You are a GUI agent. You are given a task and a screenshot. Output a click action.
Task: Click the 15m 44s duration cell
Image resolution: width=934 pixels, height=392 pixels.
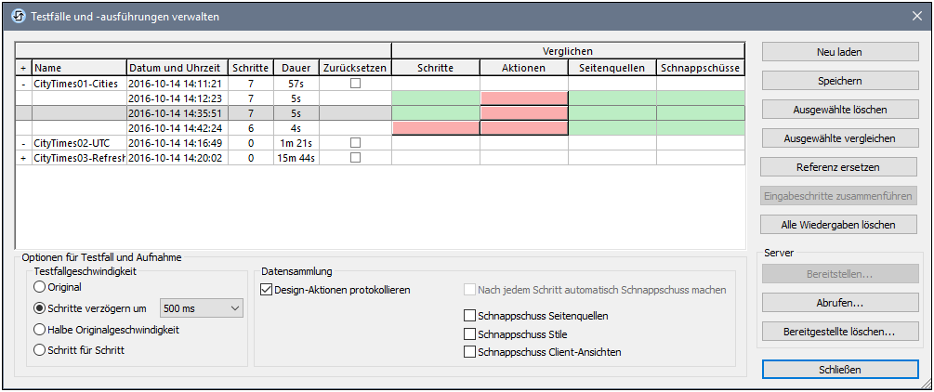coord(296,157)
